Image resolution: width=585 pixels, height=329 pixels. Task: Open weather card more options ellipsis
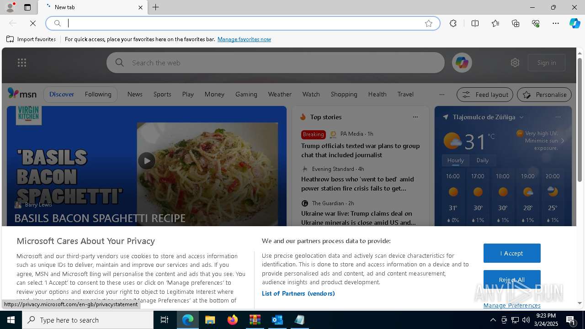pyautogui.click(x=558, y=117)
